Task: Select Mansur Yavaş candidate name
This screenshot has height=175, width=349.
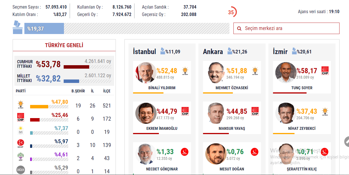Action: point(232,128)
